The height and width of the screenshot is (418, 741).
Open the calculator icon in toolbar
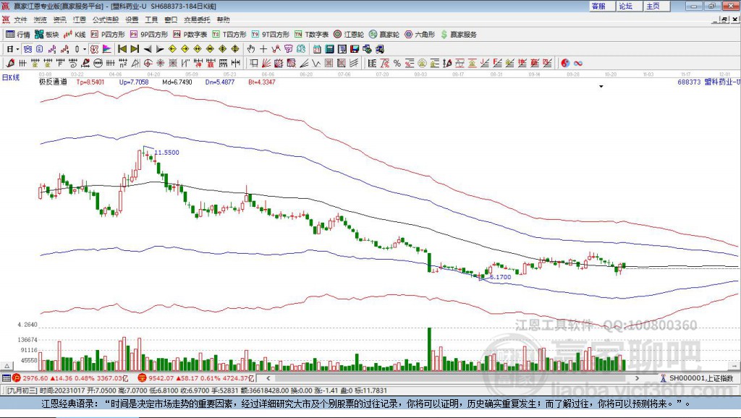(x=330, y=49)
